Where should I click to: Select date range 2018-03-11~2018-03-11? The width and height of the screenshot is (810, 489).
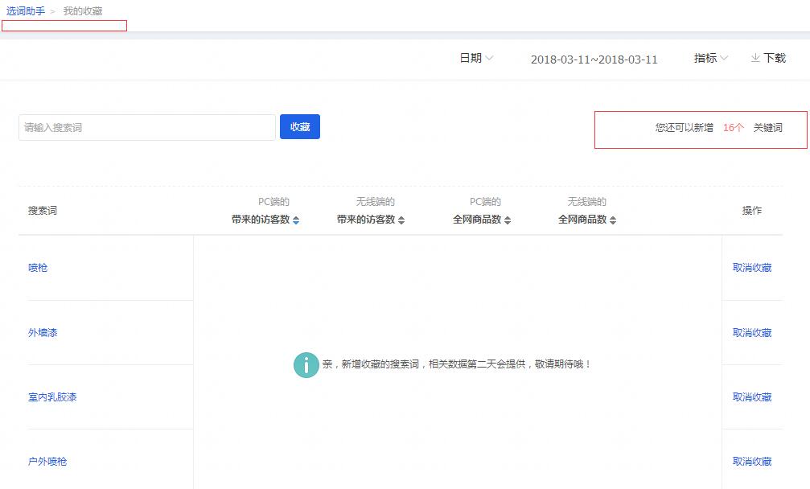pyautogui.click(x=594, y=60)
